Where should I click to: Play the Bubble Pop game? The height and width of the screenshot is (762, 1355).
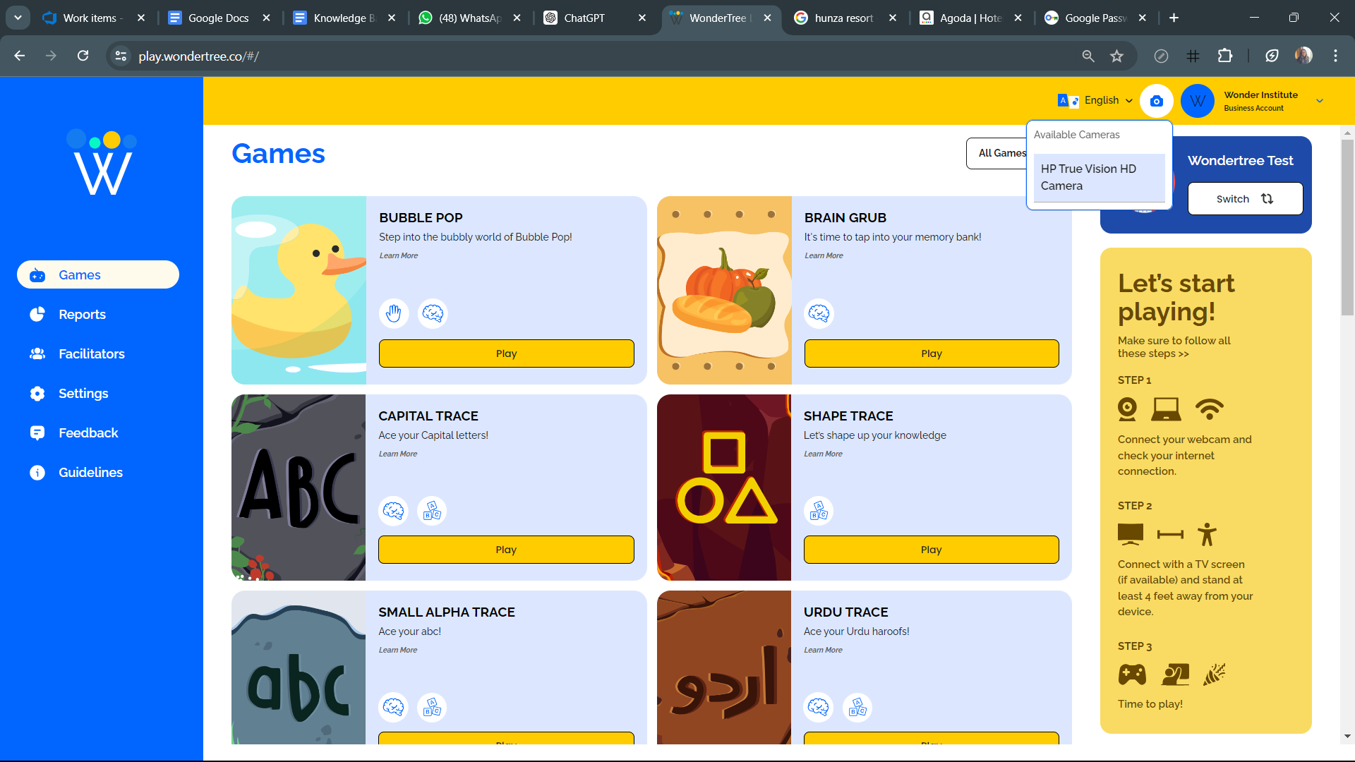pyautogui.click(x=506, y=353)
